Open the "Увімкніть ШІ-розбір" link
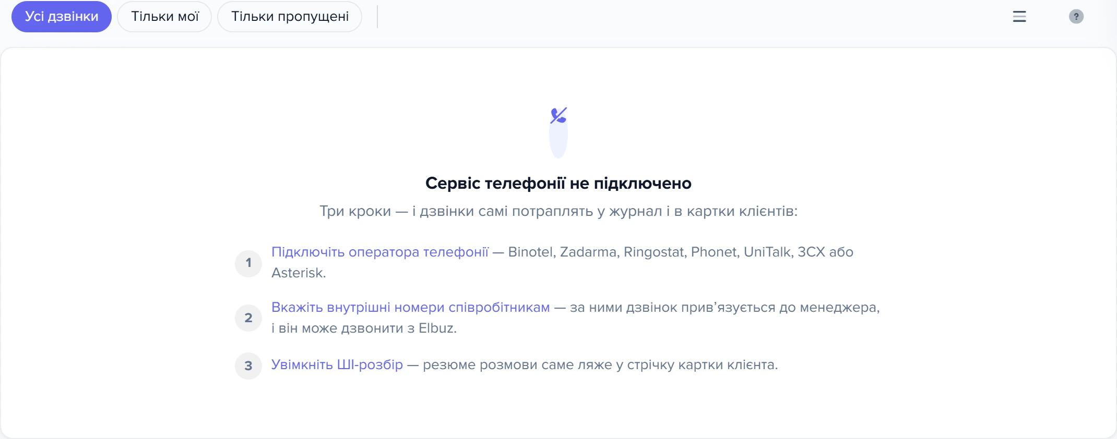 (337, 364)
